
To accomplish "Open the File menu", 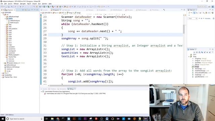I will [2, 4].
